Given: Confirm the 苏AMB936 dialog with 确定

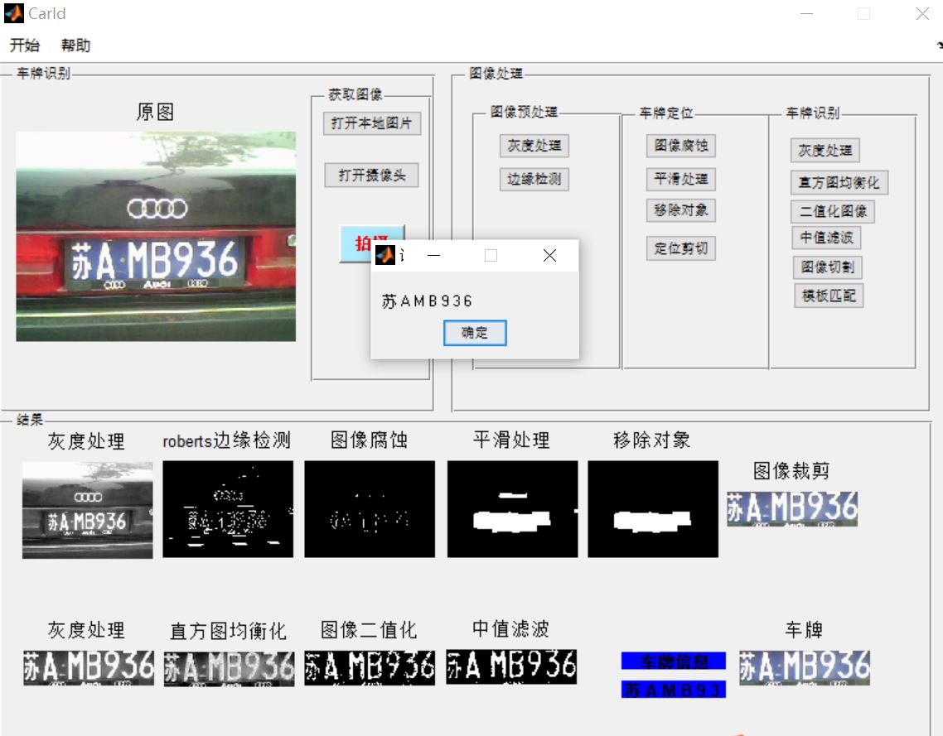Looking at the screenshot, I should click(x=475, y=333).
